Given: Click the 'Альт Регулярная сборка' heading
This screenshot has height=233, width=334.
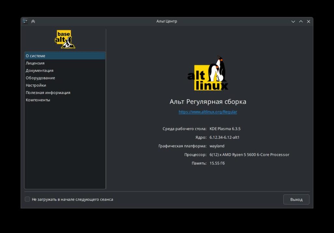Looking at the screenshot, I should click(208, 101).
